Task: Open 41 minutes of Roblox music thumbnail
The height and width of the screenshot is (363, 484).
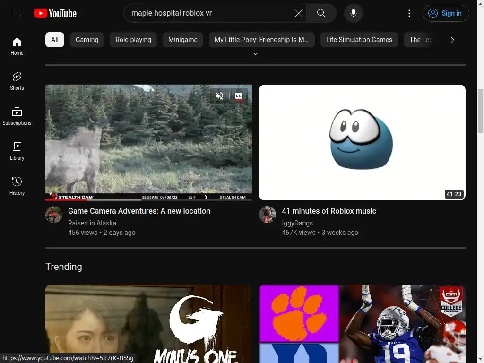Action: 362,142
